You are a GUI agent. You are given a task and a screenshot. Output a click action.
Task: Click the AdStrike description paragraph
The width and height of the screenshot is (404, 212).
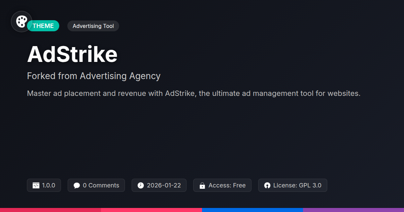194,93
